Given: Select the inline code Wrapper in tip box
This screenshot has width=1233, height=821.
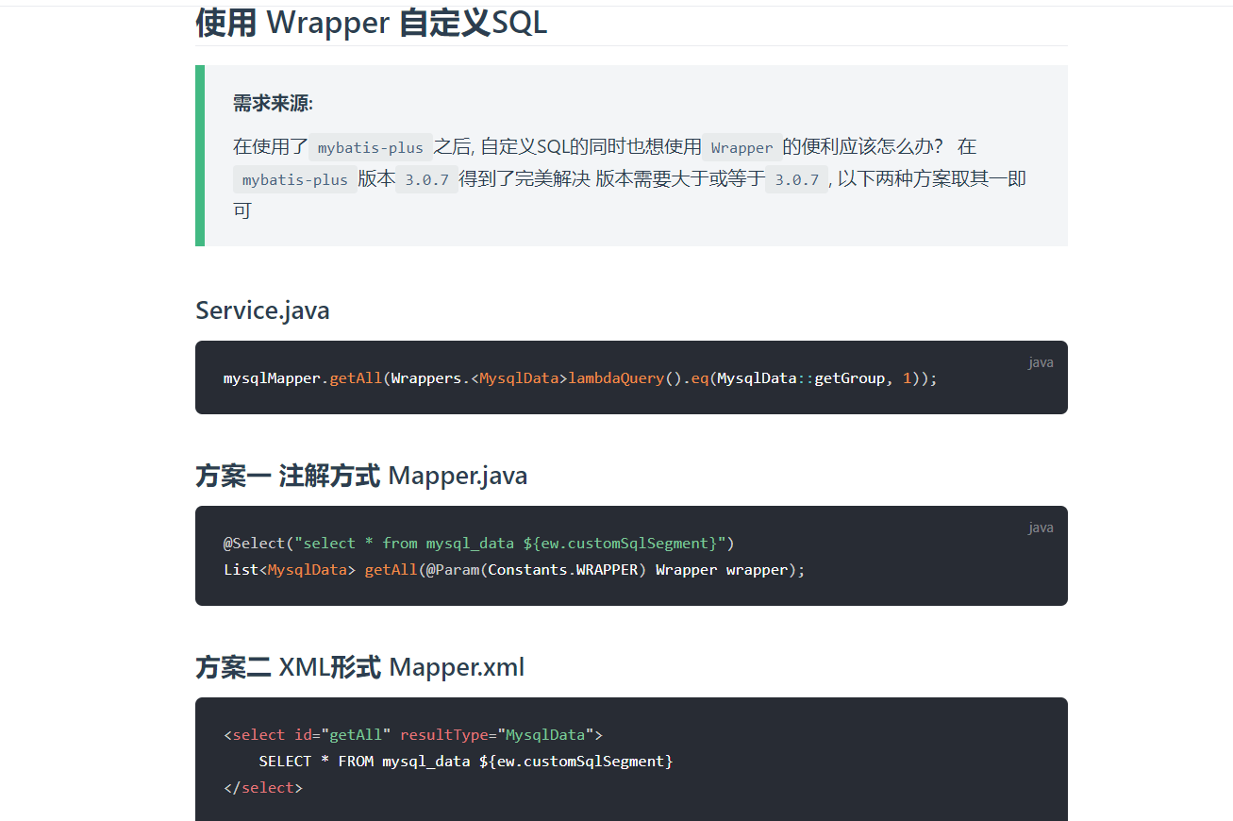Looking at the screenshot, I should (x=741, y=147).
